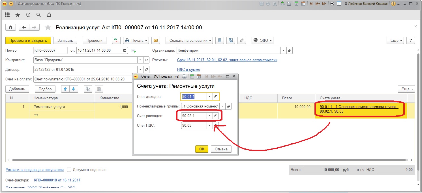The width and height of the screenshot is (422, 193).
Task: Open НДС в сумме link
Action: coord(188,69)
